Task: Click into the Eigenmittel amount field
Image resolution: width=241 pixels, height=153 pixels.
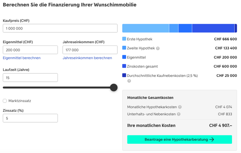Action: (x=30, y=50)
